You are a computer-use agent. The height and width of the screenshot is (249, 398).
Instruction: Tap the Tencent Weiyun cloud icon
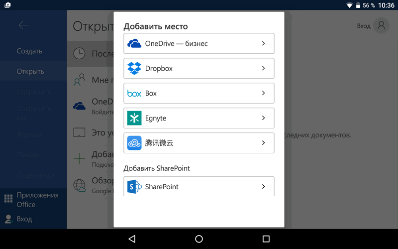click(x=134, y=143)
